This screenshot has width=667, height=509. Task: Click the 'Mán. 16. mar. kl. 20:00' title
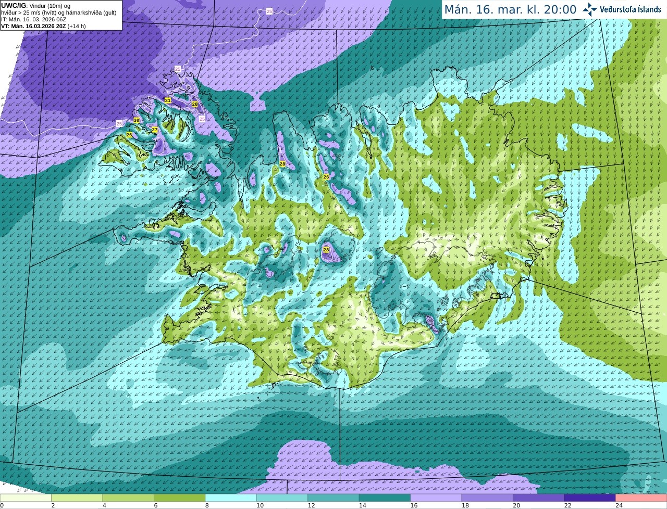tap(510, 9)
